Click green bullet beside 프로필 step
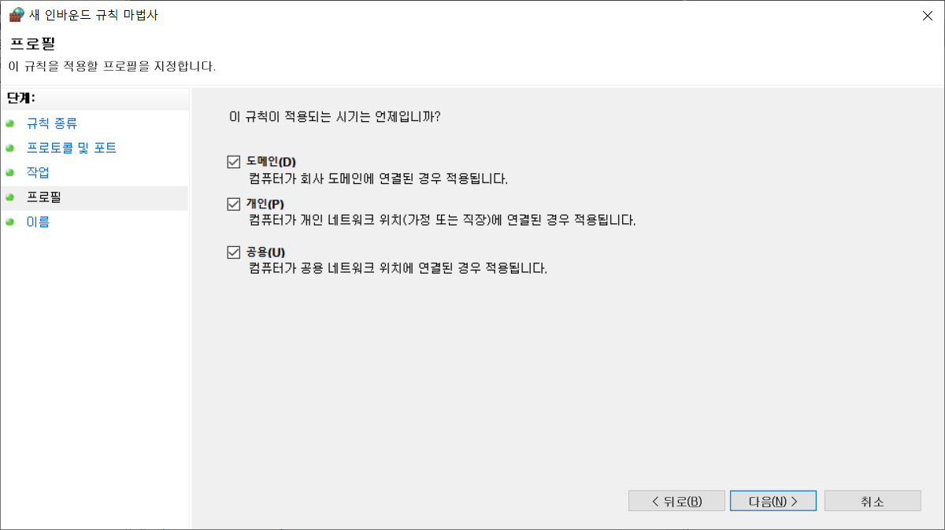 tap(10, 197)
